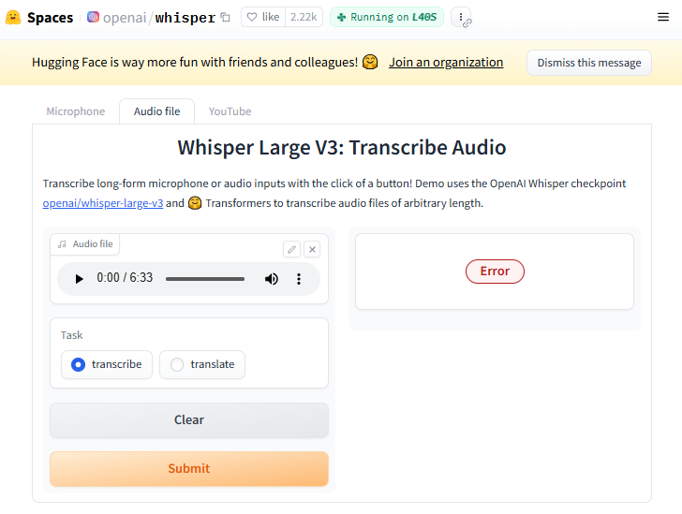This screenshot has width=682, height=514.
Task: Click the Running on L40S status badge
Action: 387,17
